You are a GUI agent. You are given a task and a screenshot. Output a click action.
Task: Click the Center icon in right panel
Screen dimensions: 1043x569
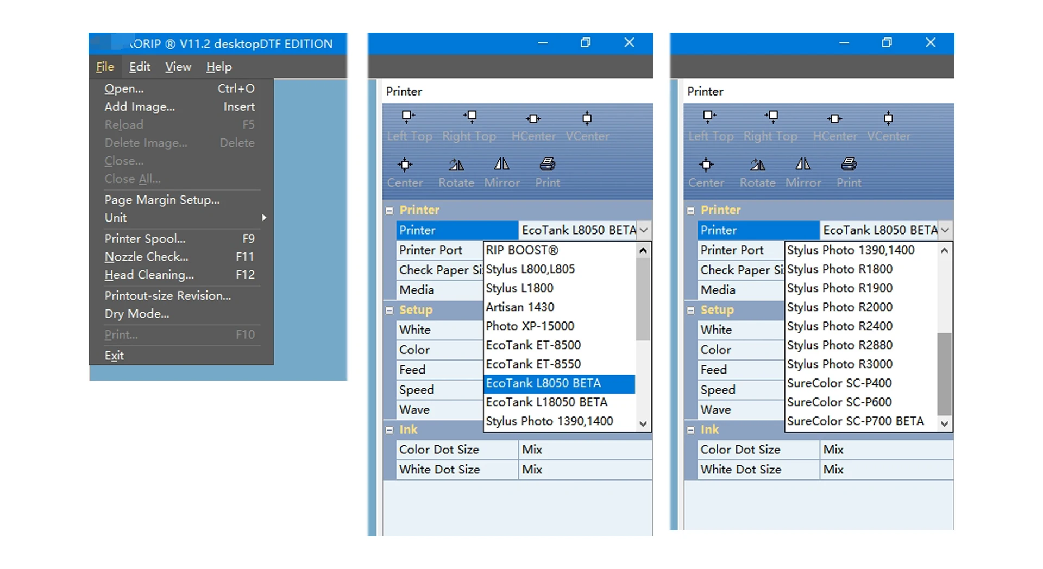tap(706, 165)
